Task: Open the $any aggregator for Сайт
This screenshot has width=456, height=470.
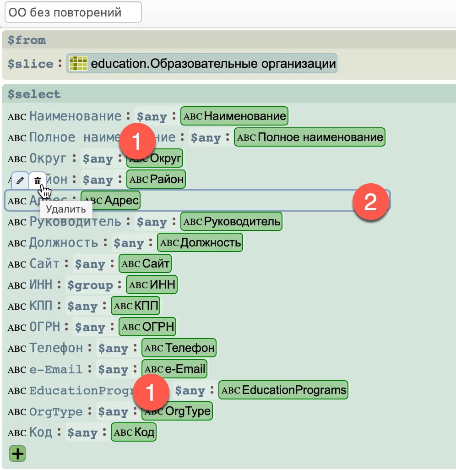Action: coord(90,264)
